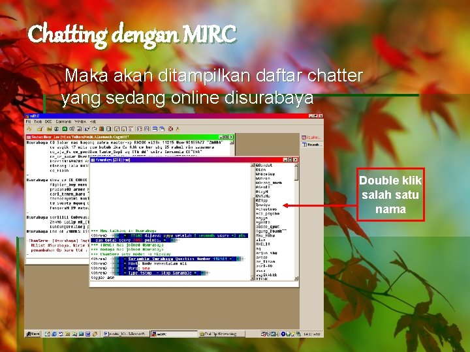Click the globe Channels list toolbar icon
Image resolution: width=470 pixels, height=352 pixels.
click(56, 129)
